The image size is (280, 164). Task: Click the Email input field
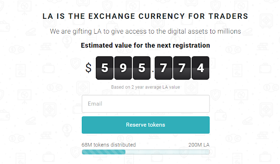[x=146, y=104]
